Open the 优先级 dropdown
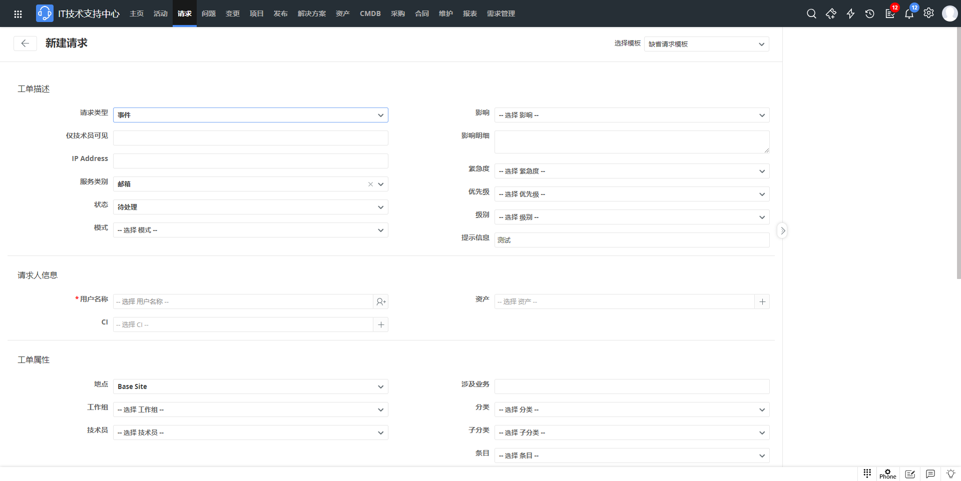 (x=632, y=194)
